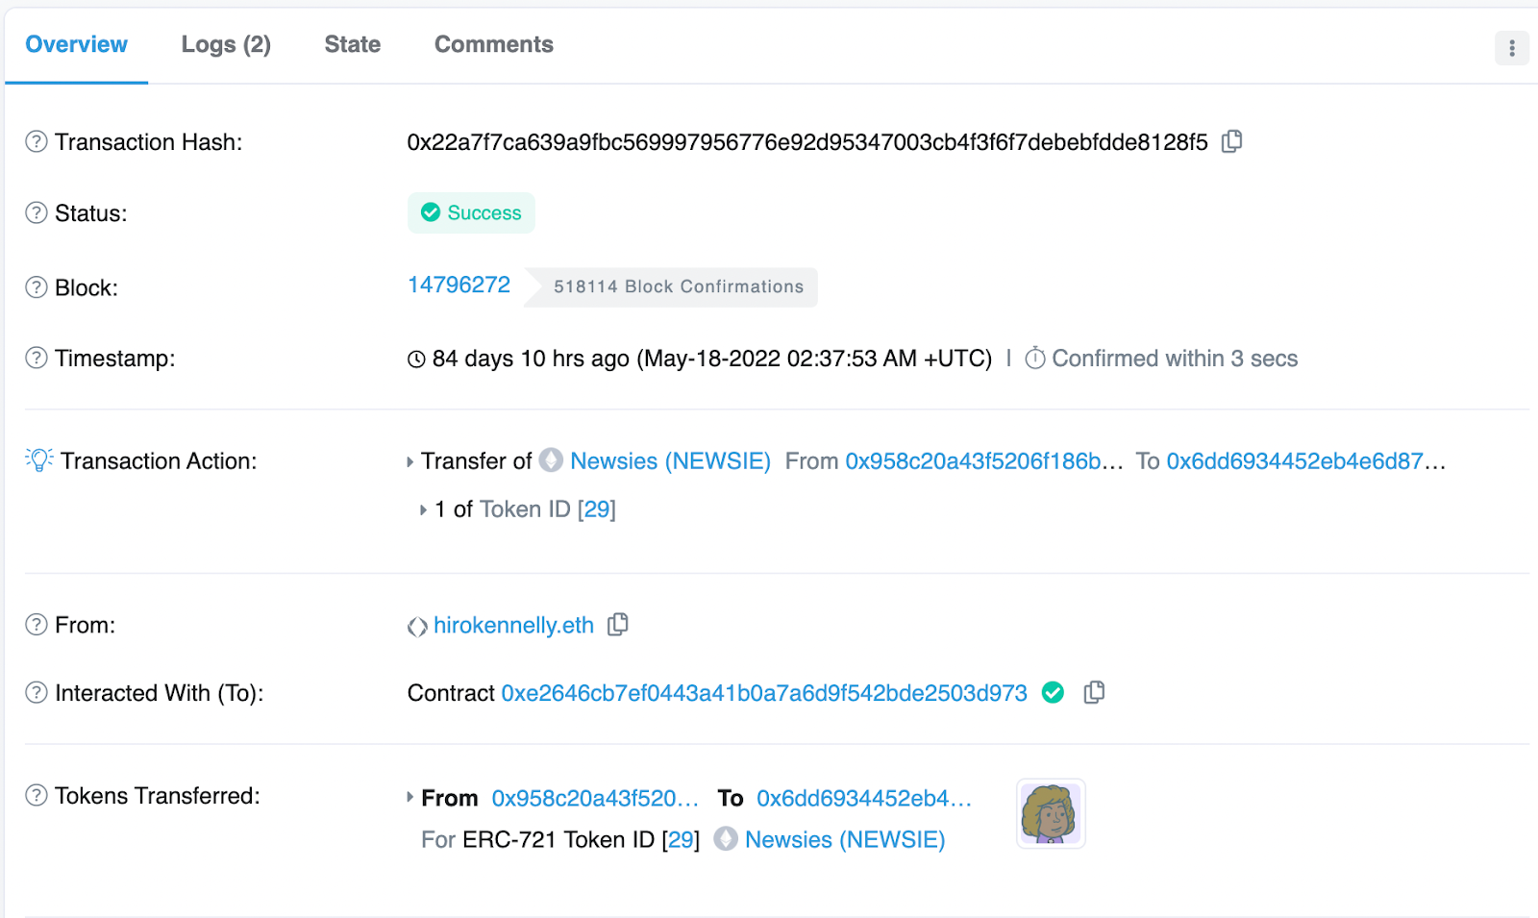Click help icon next to Block
The image size is (1538, 918).
36,287
